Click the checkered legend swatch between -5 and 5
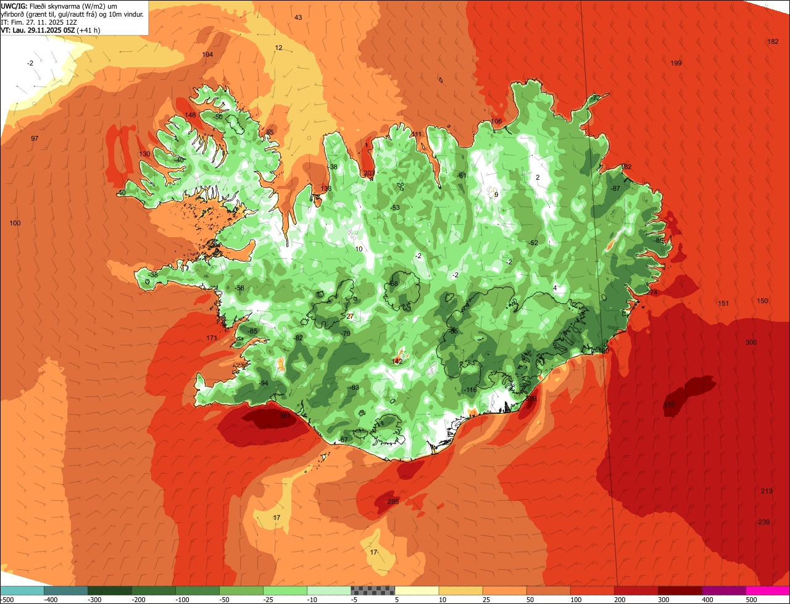Image resolution: width=790 pixels, height=604 pixels. [373, 590]
